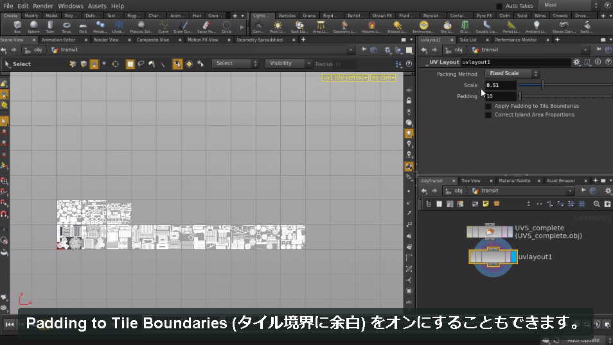Open the no cam camera dropdown
Screen dimensions: 613x345
(383, 78)
